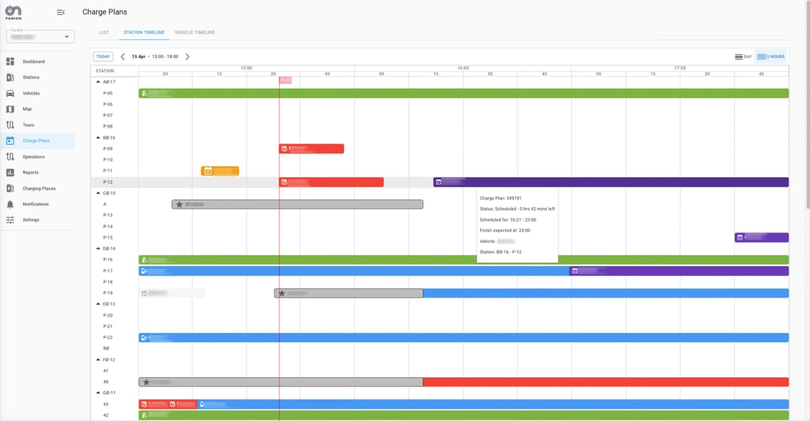810x421 pixels.
Task: Collapse the AØ-17 station group
Action: point(98,82)
